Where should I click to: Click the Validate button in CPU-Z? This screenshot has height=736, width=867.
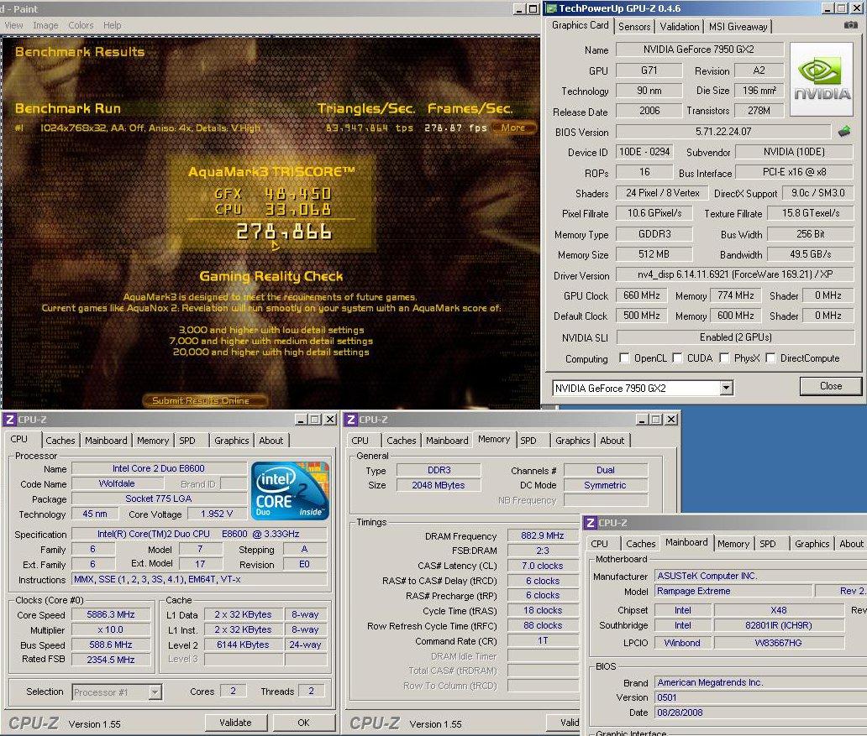pyautogui.click(x=235, y=723)
